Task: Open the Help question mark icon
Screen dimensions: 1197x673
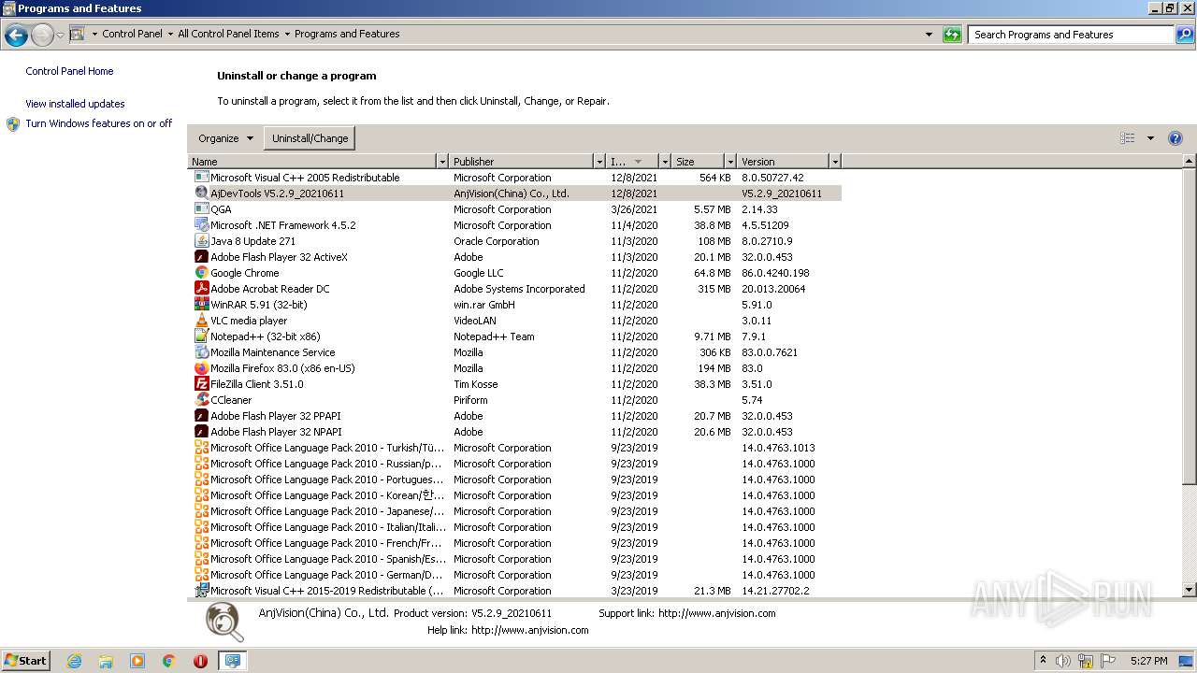Action: click(1175, 138)
